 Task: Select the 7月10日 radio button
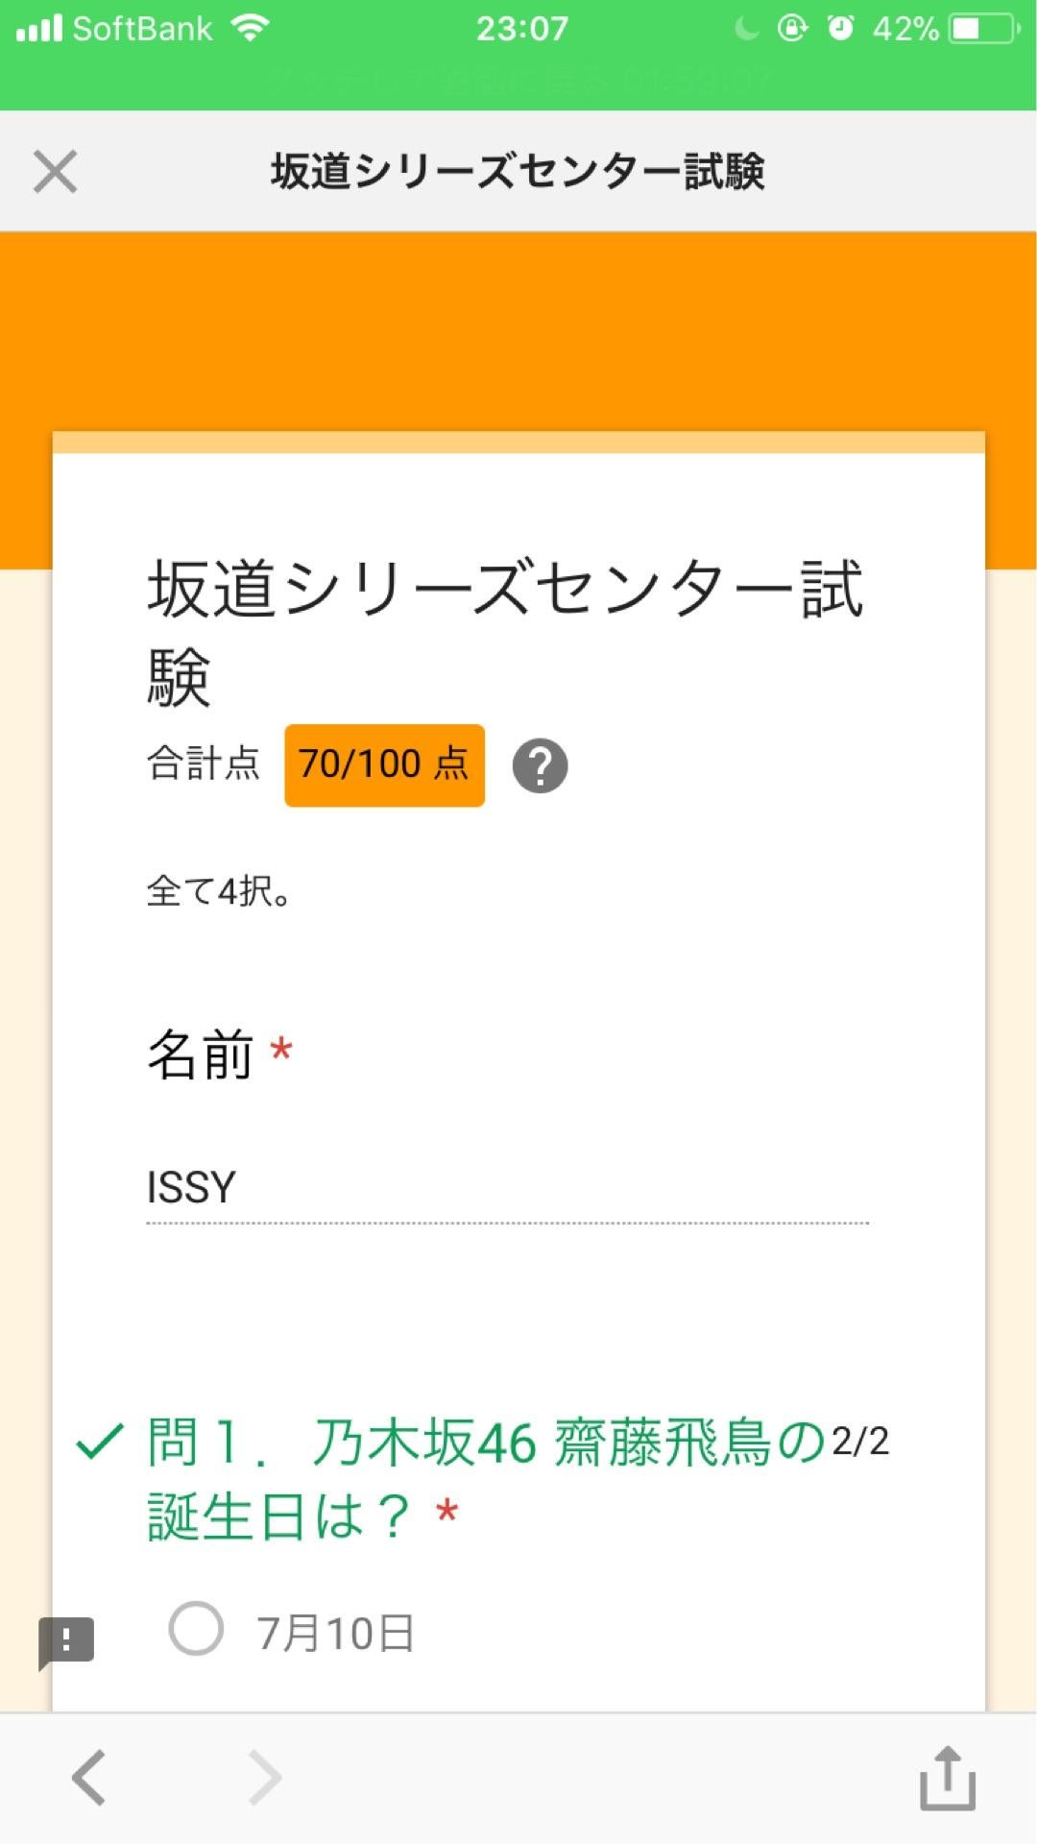point(196,1629)
